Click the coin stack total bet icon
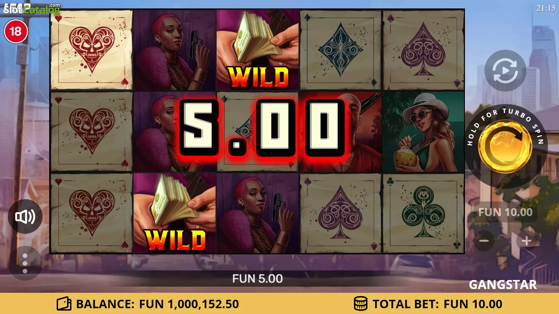The width and height of the screenshot is (559, 314). 360,304
